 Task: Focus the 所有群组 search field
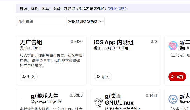pyautogui.click(x=40, y=21)
